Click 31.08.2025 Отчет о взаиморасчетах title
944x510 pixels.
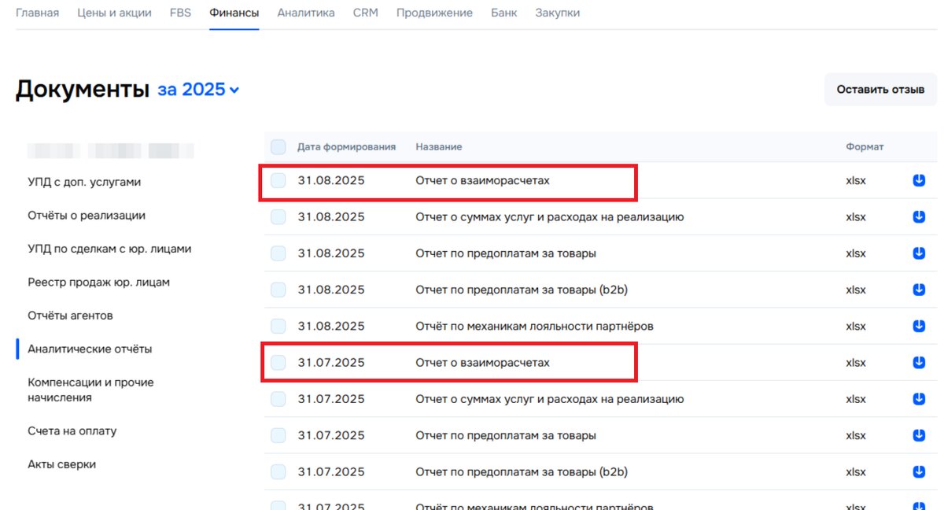(482, 180)
